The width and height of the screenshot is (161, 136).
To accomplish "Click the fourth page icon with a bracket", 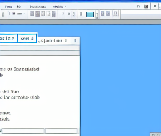I will click(48, 14).
